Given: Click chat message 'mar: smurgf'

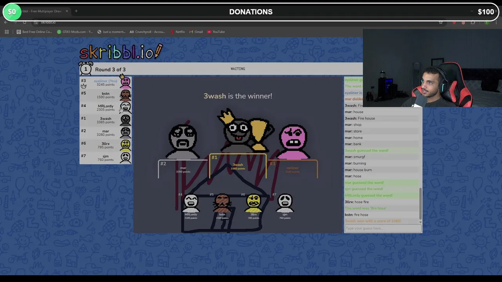Looking at the screenshot, I should coord(355,157).
